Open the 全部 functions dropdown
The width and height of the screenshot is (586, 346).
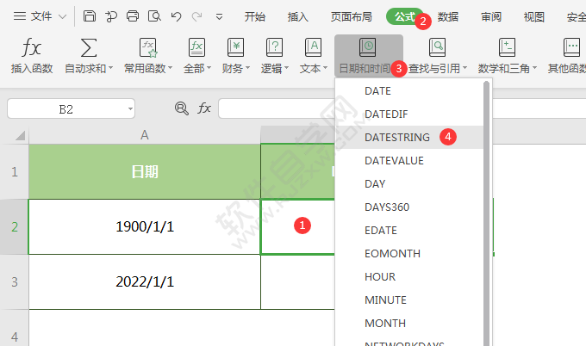pos(197,55)
